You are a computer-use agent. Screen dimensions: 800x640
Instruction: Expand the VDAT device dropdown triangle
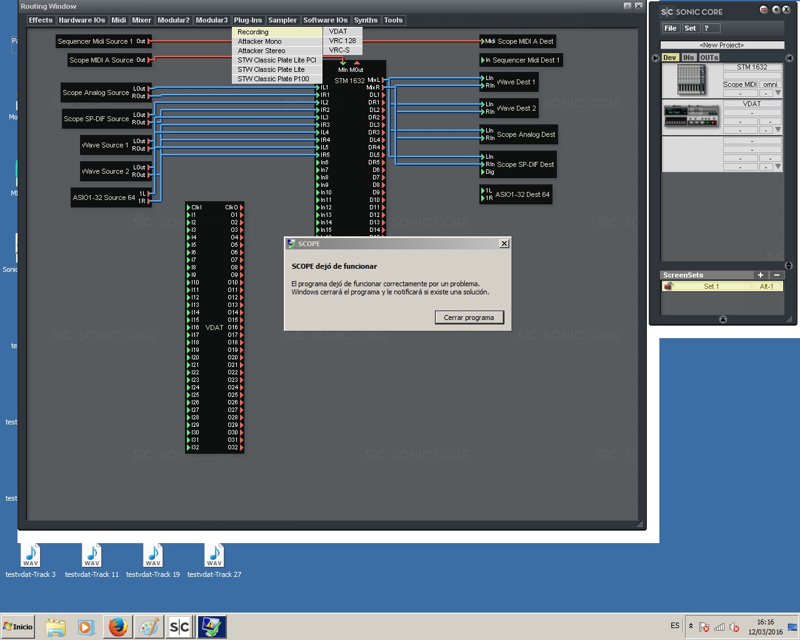(778, 130)
